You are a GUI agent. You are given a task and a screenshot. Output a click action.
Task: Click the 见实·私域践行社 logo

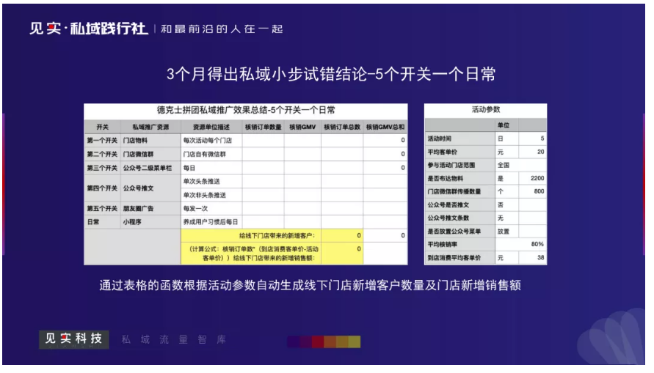[88, 29]
